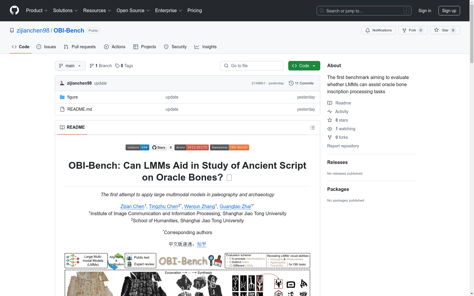Expand the Open Source menu
The height and width of the screenshot is (296, 474).
133,11
